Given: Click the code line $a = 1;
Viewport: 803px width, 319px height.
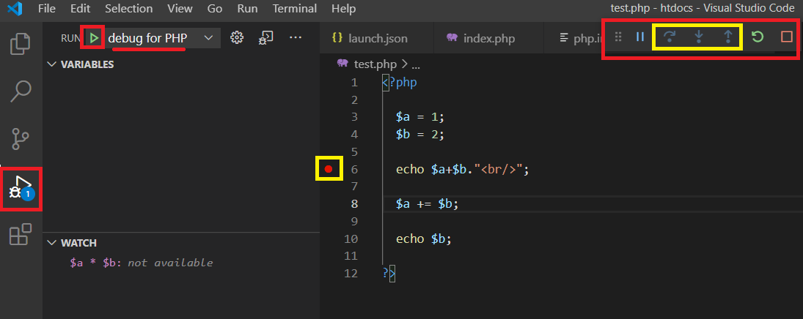Looking at the screenshot, I should coord(420,117).
